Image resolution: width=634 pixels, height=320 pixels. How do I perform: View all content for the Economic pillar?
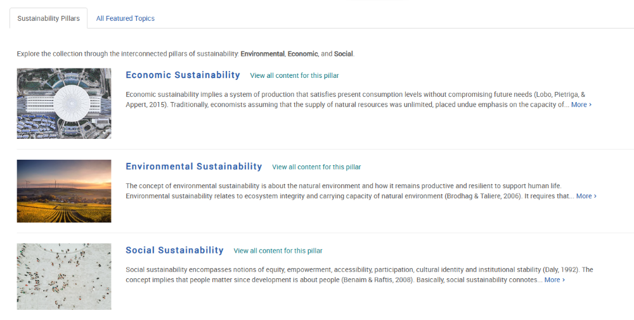294,75
